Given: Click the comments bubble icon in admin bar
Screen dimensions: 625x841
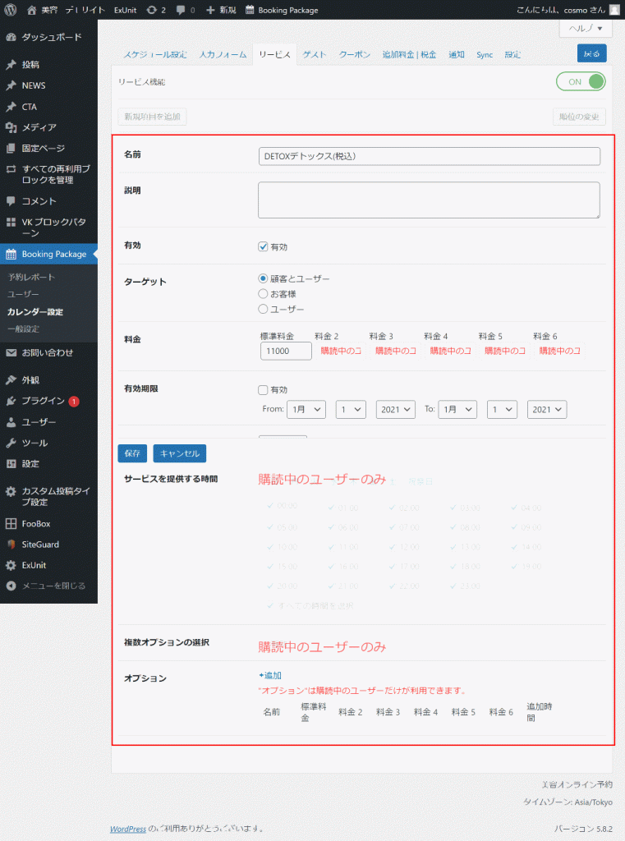Looking at the screenshot, I should point(181,10).
